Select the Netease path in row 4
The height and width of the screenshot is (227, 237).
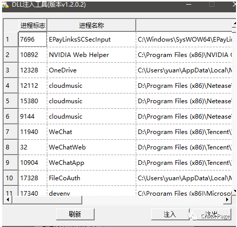pos(184,86)
